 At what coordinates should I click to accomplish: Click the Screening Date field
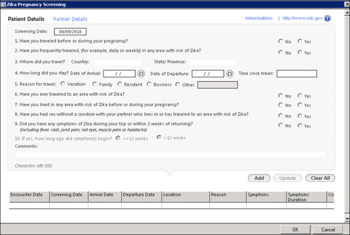70,32
